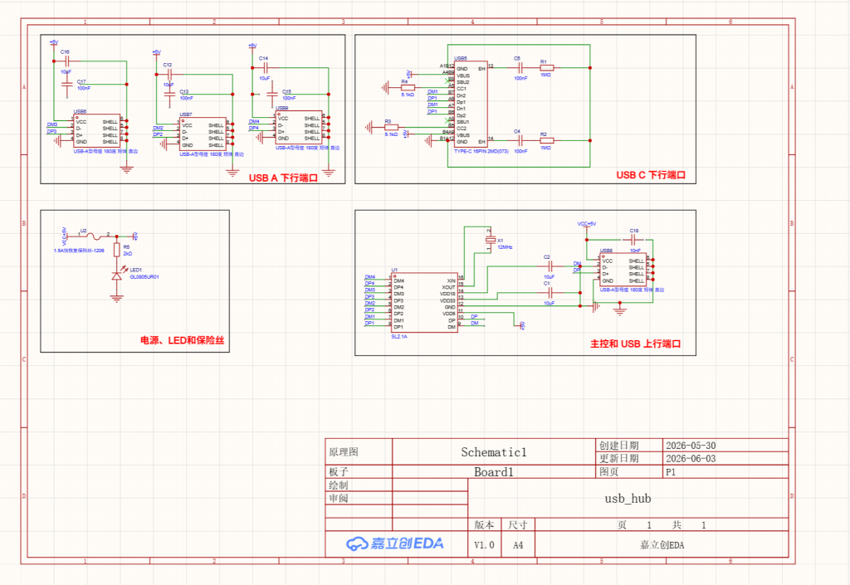
Task: Select the USB6 USB-A connector symbol
Action: pyautogui.click(x=96, y=130)
